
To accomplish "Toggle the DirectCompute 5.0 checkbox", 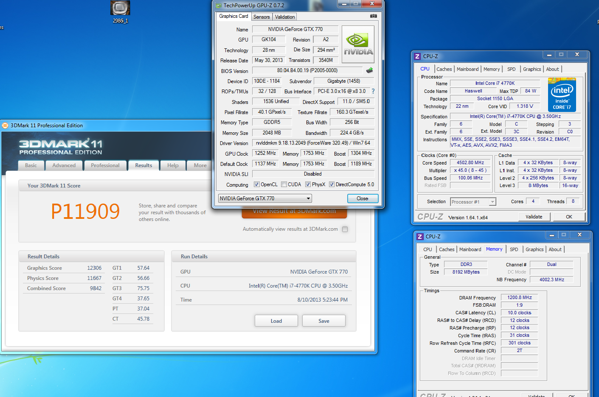I will tap(332, 185).
